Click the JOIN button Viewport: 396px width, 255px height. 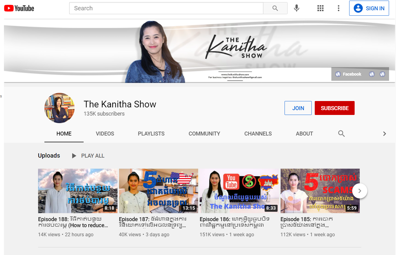coord(298,108)
